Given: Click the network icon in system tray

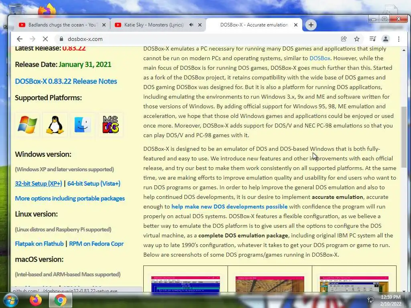Looking at the screenshot, I should [x=370, y=300].
